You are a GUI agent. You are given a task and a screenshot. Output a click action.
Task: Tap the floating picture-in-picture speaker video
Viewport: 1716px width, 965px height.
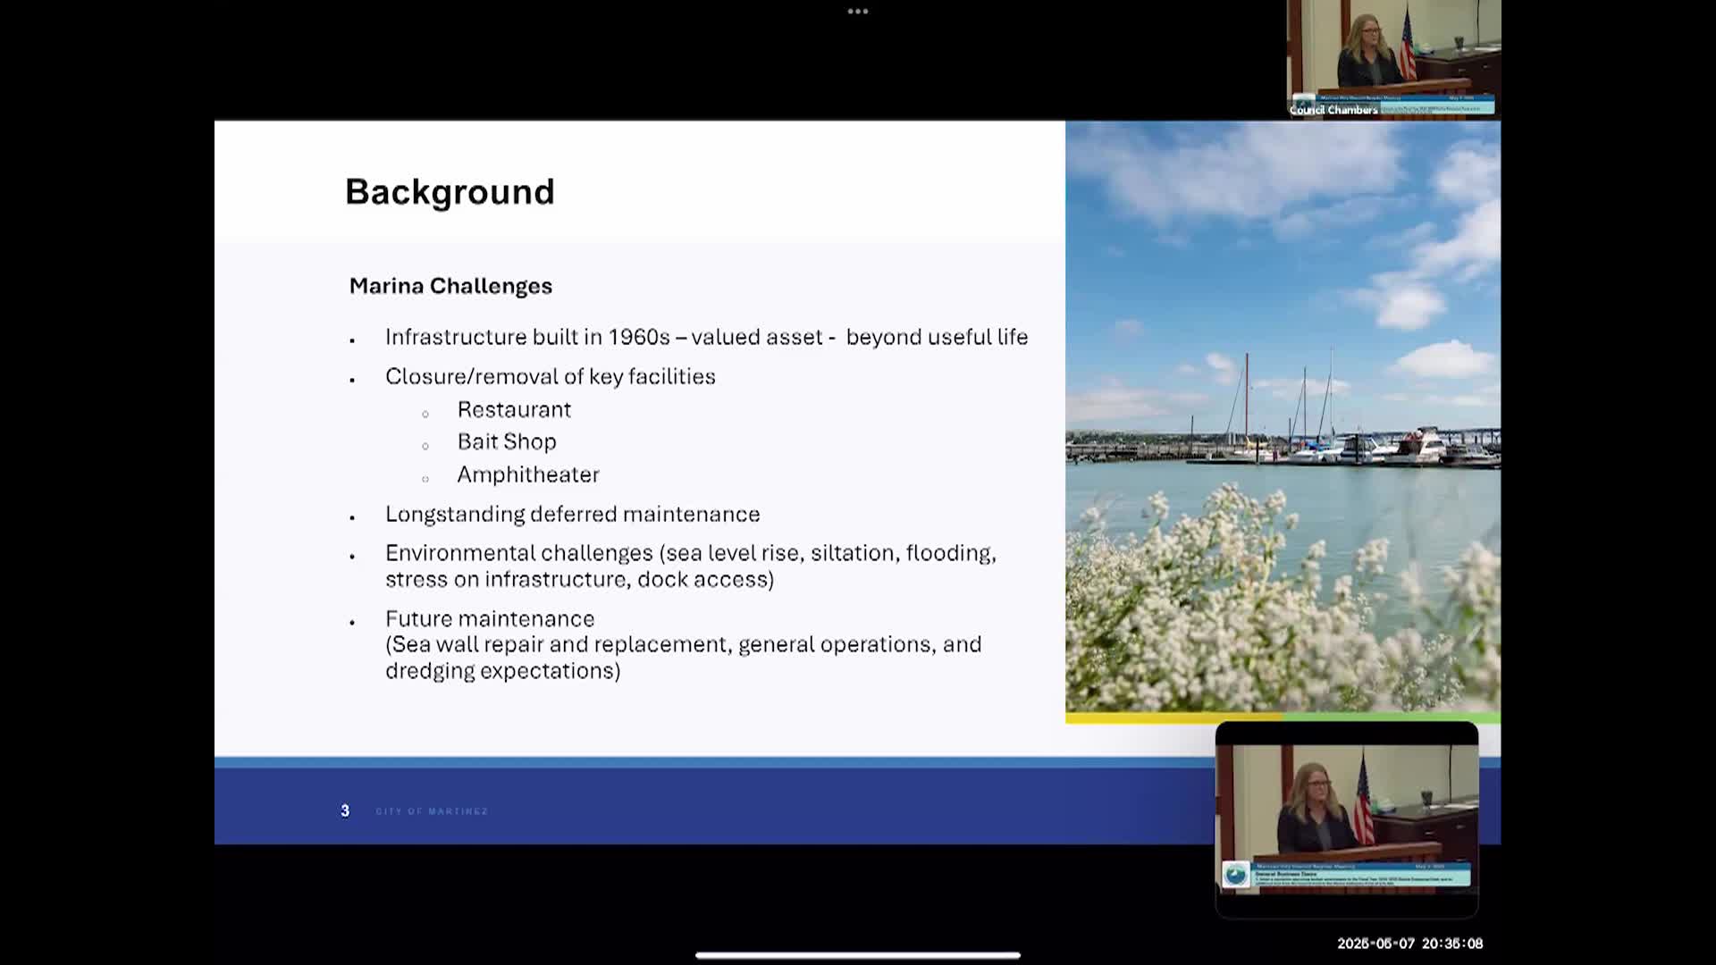tap(1346, 809)
